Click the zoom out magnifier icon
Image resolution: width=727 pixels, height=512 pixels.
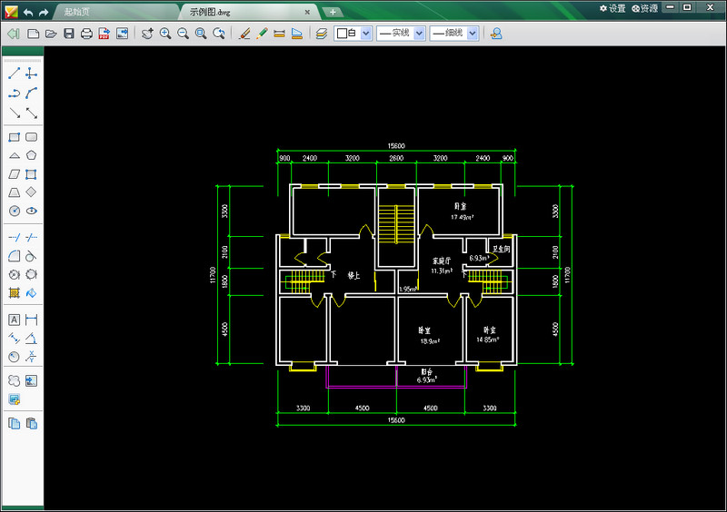pyautogui.click(x=184, y=34)
